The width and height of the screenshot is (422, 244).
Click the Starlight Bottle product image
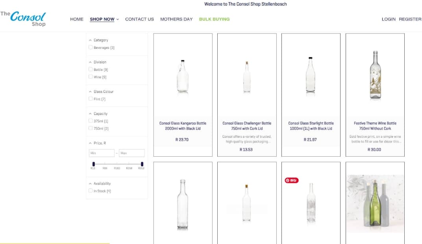click(x=311, y=75)
